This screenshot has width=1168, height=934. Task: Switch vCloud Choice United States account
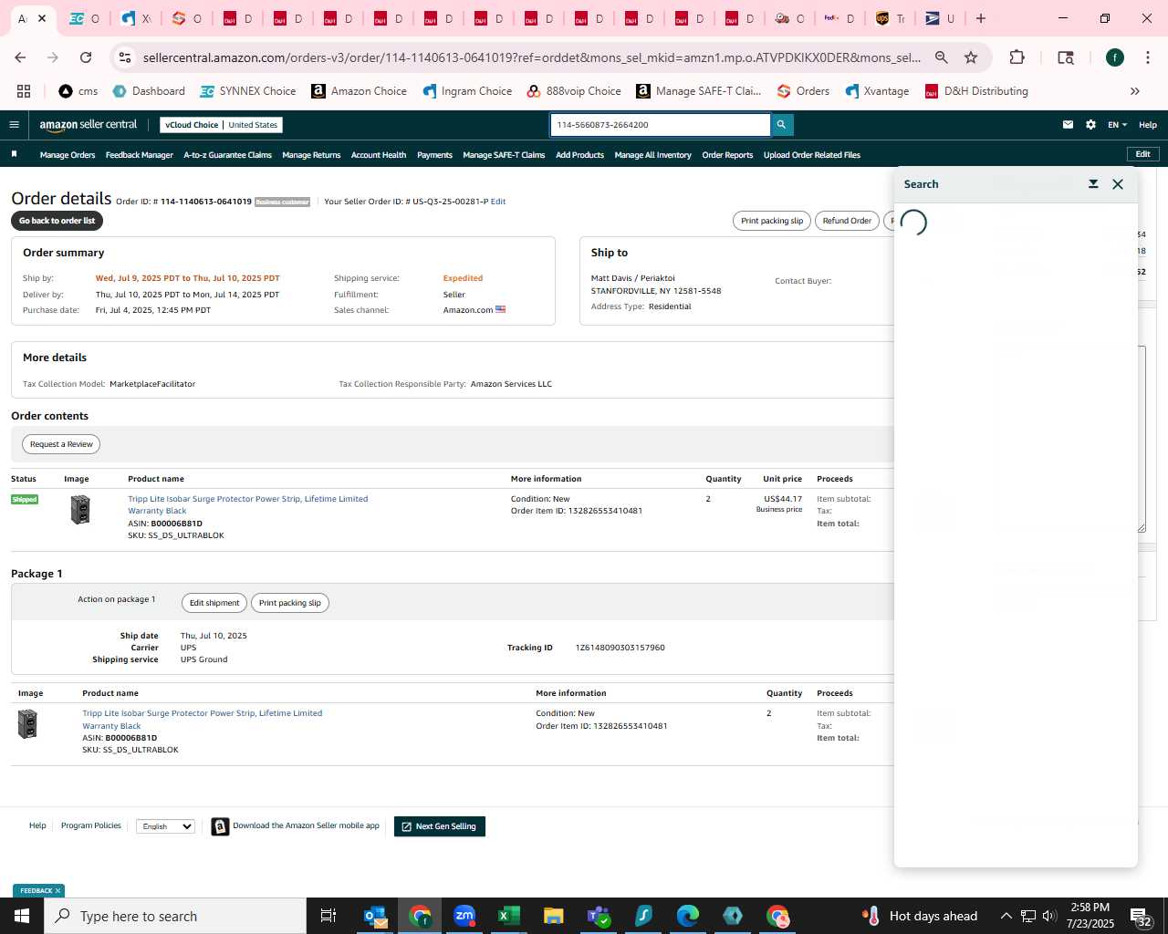point(221,125)
